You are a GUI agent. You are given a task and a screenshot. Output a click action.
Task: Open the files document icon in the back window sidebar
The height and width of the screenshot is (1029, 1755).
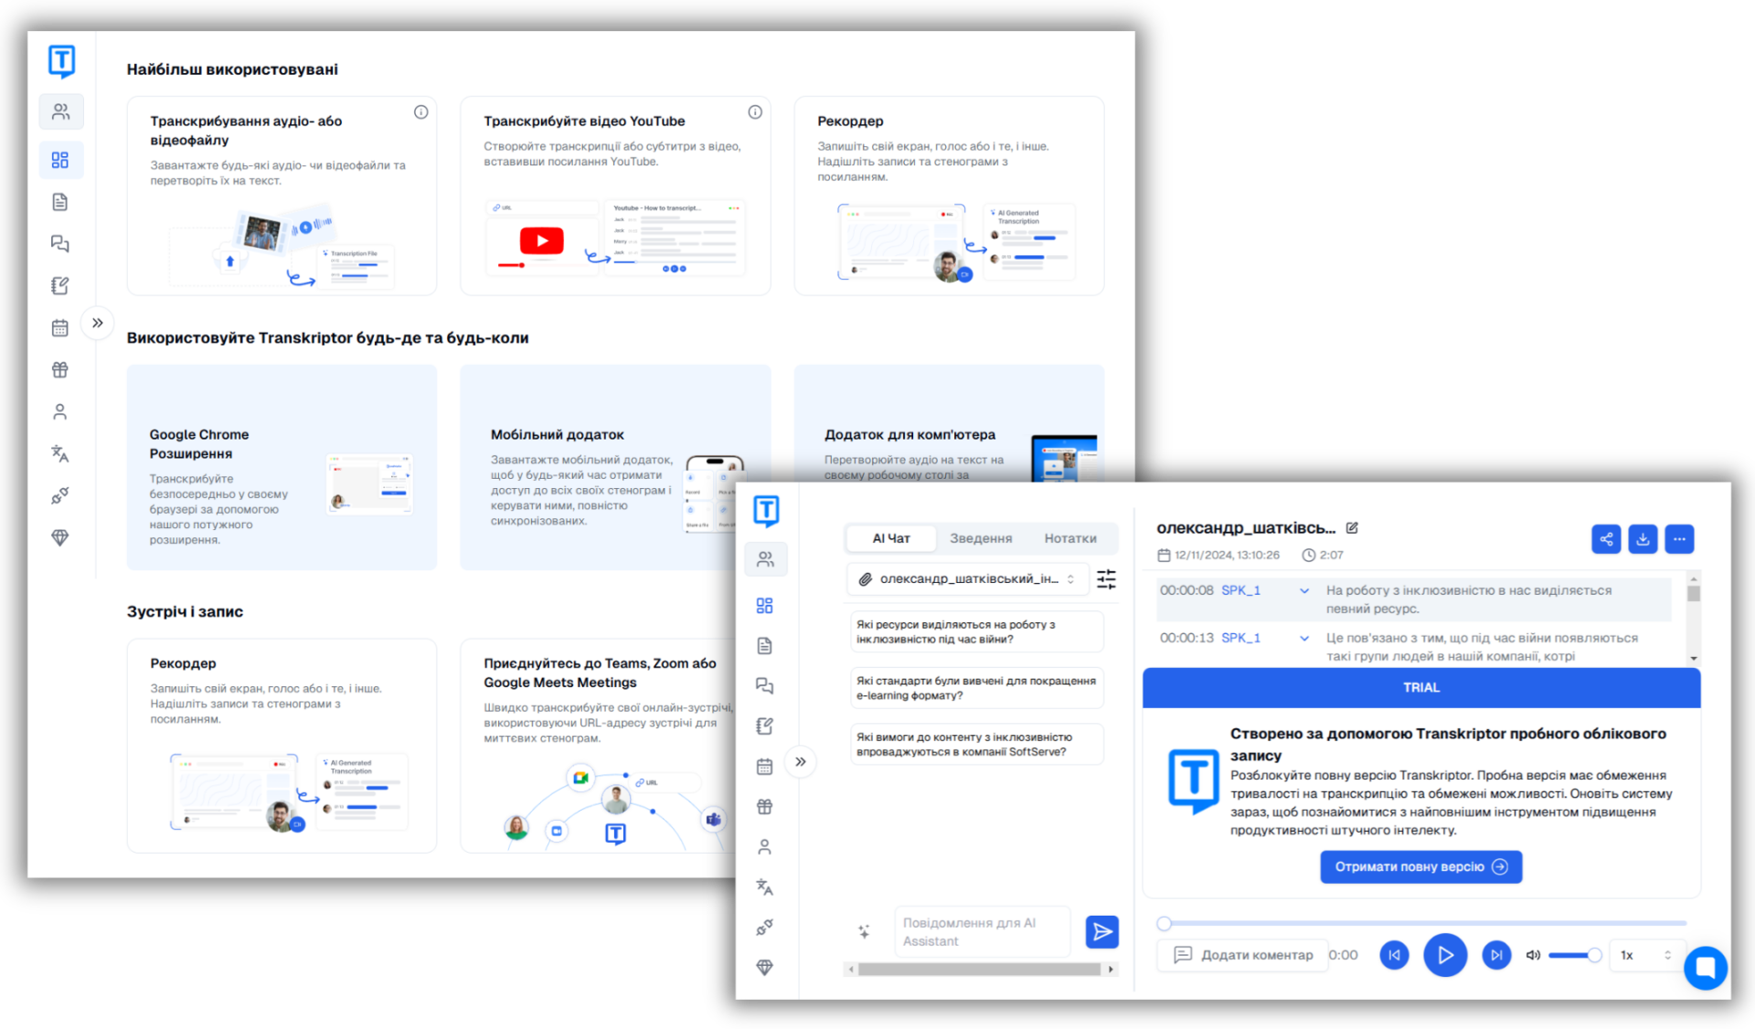(x=60, y=202)
